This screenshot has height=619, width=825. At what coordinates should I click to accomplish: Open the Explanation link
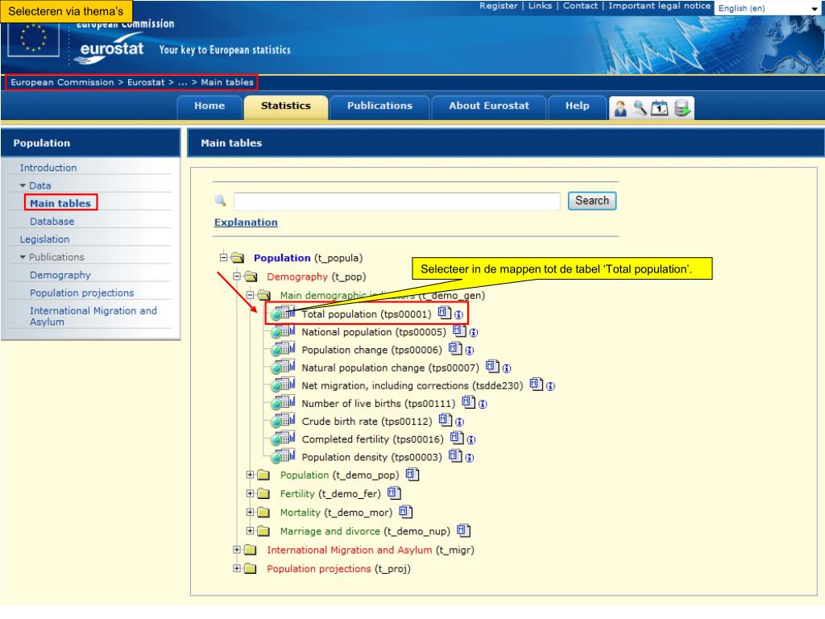pos(246,222)
